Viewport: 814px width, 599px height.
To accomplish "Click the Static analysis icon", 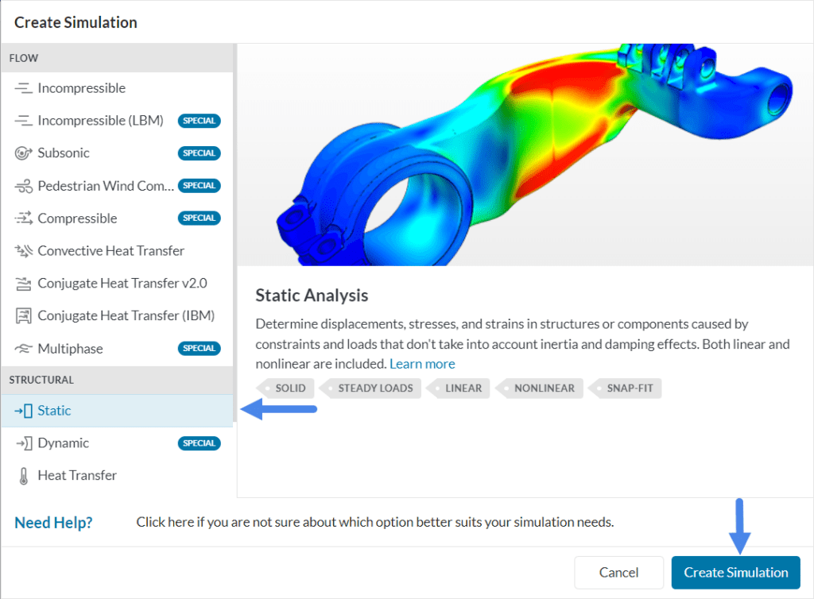I will (x=25, y=411).
